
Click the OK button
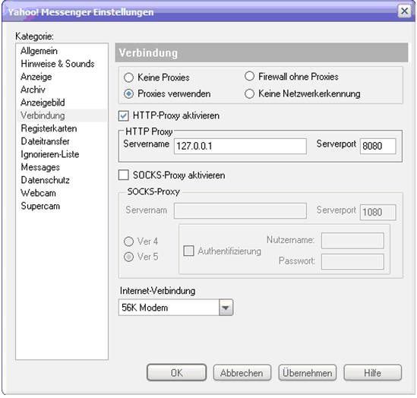coord(176,373)
